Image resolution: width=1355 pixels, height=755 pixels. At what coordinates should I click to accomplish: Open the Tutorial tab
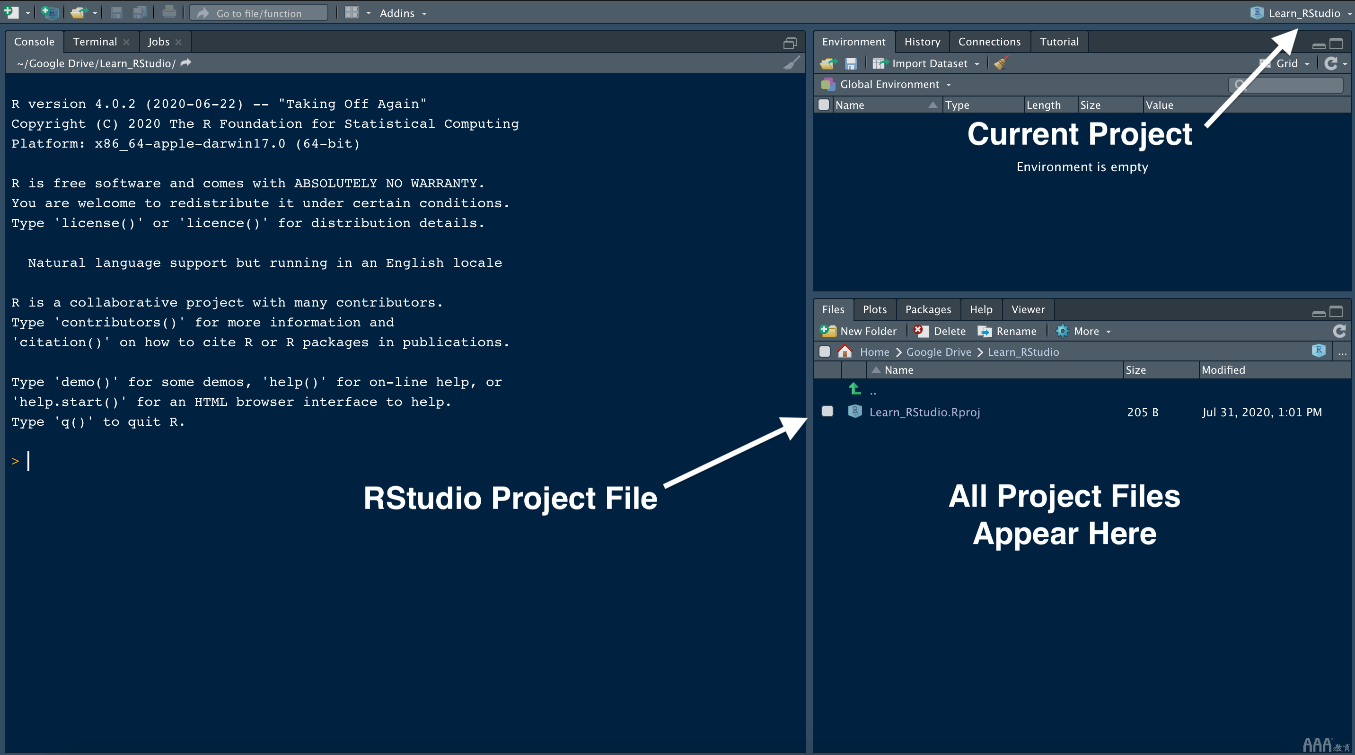1059,41
